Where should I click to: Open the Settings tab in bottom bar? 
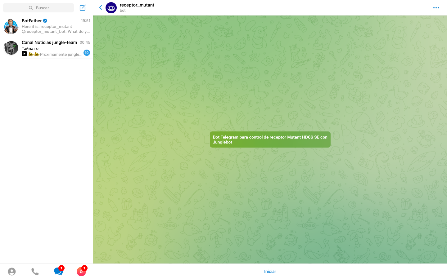tap(81, 272)
